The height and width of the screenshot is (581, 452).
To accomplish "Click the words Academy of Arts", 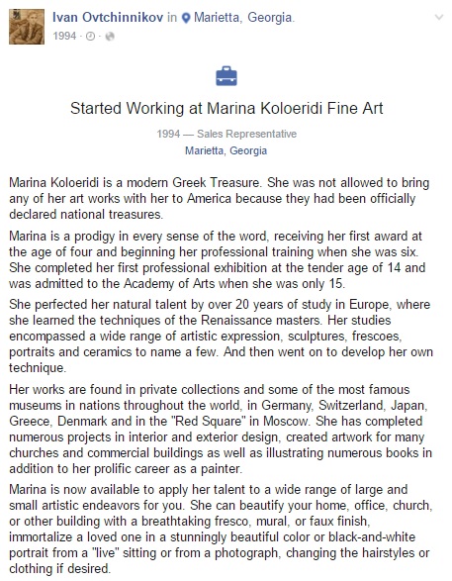I will coord(169,283).
